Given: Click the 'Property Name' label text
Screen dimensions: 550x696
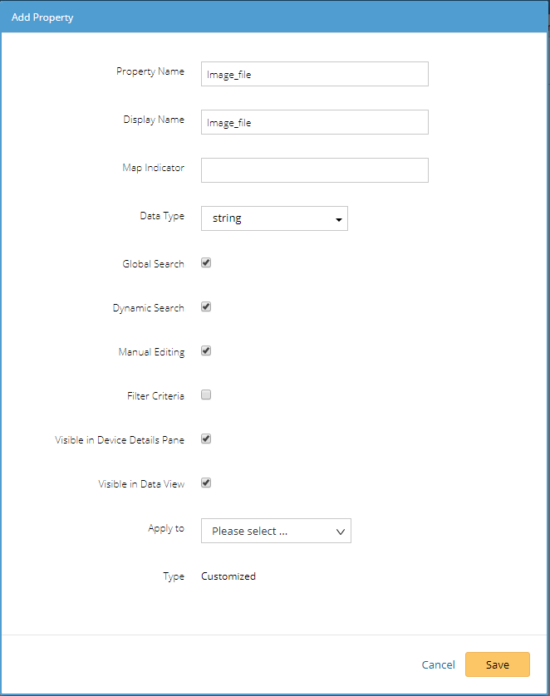Looking at the screenshot, I should 150,71.
